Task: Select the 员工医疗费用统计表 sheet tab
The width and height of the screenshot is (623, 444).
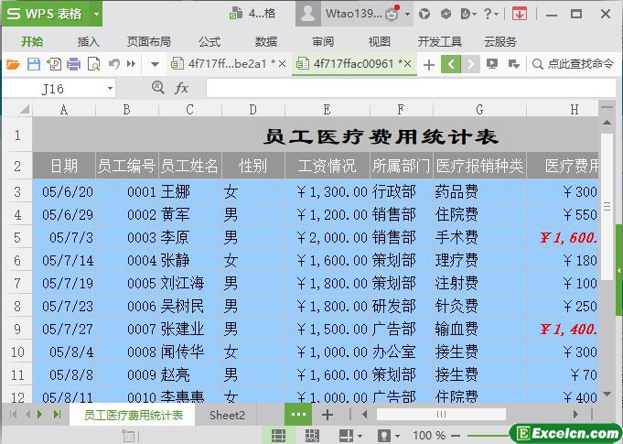Action: (x=133, y=415)
